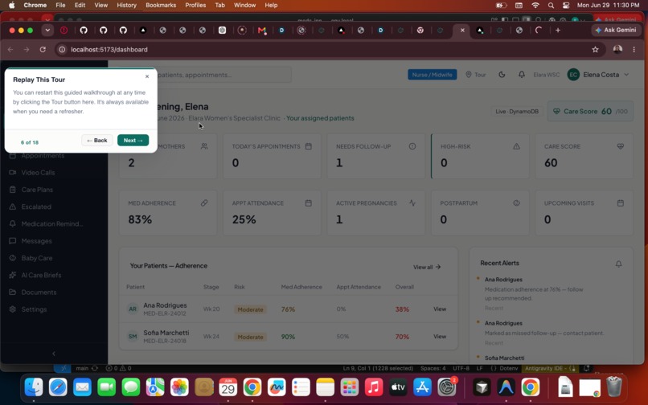This screenshot has height=405, width=648.
Task: Open the Tour button in header
Action: coord(476,75)
